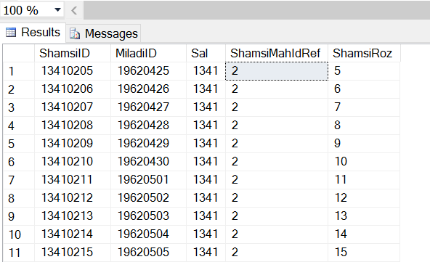Image resolution: width=430 pixels, height=262 pixels.
Task: Select the ShamsiMahIdRef column header
Action: coord(277,53)
